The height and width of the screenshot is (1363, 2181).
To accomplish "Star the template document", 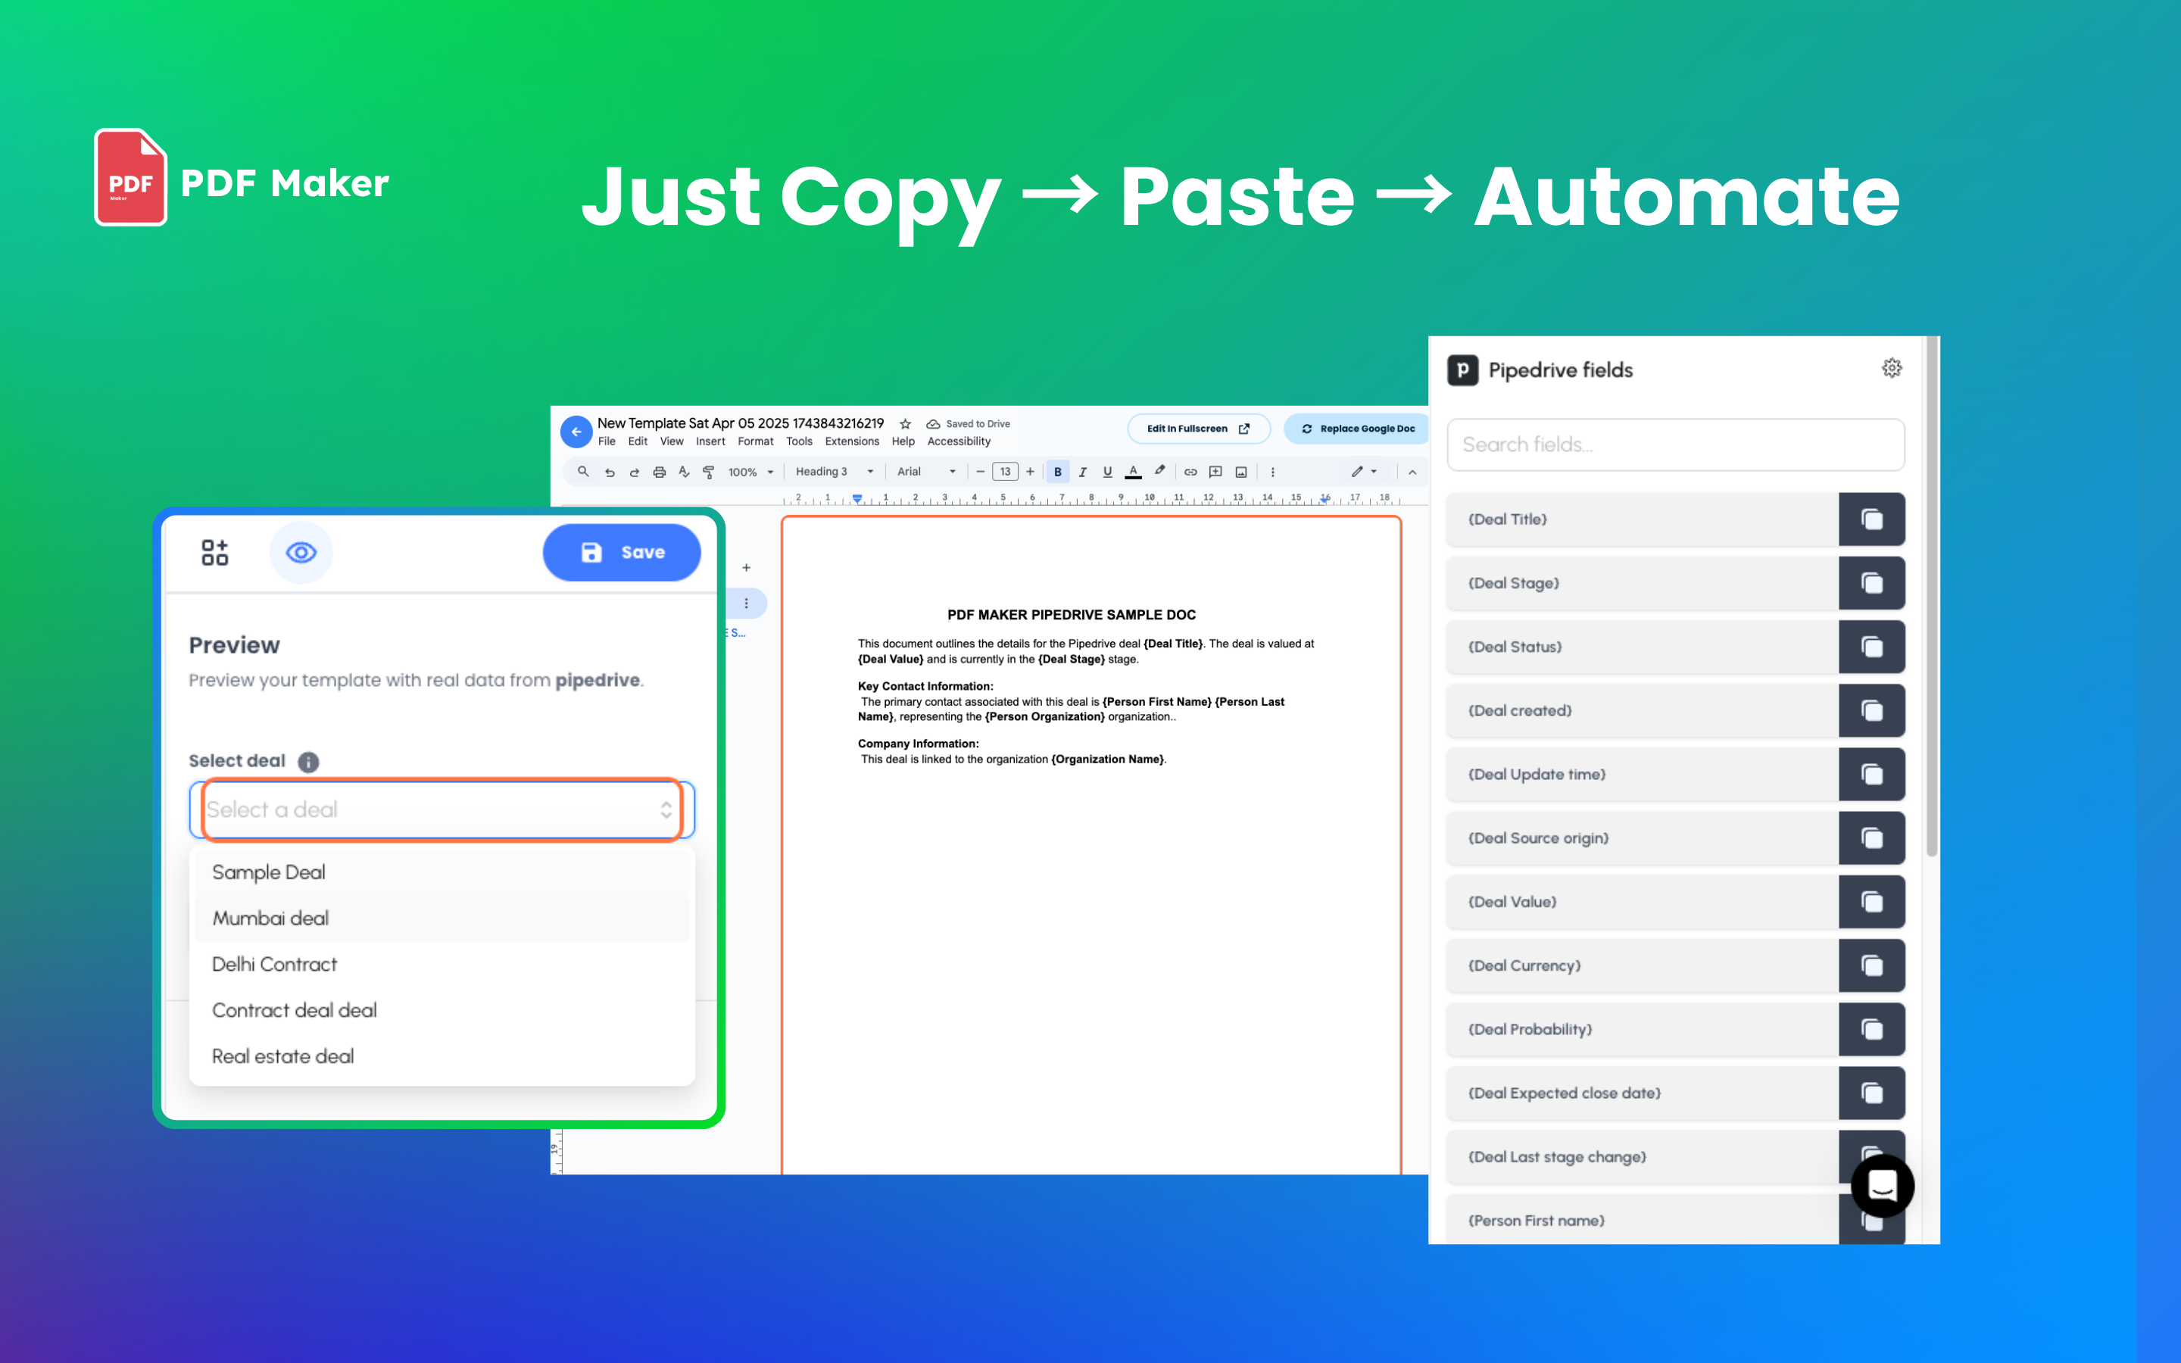I will tap(905, 424).
